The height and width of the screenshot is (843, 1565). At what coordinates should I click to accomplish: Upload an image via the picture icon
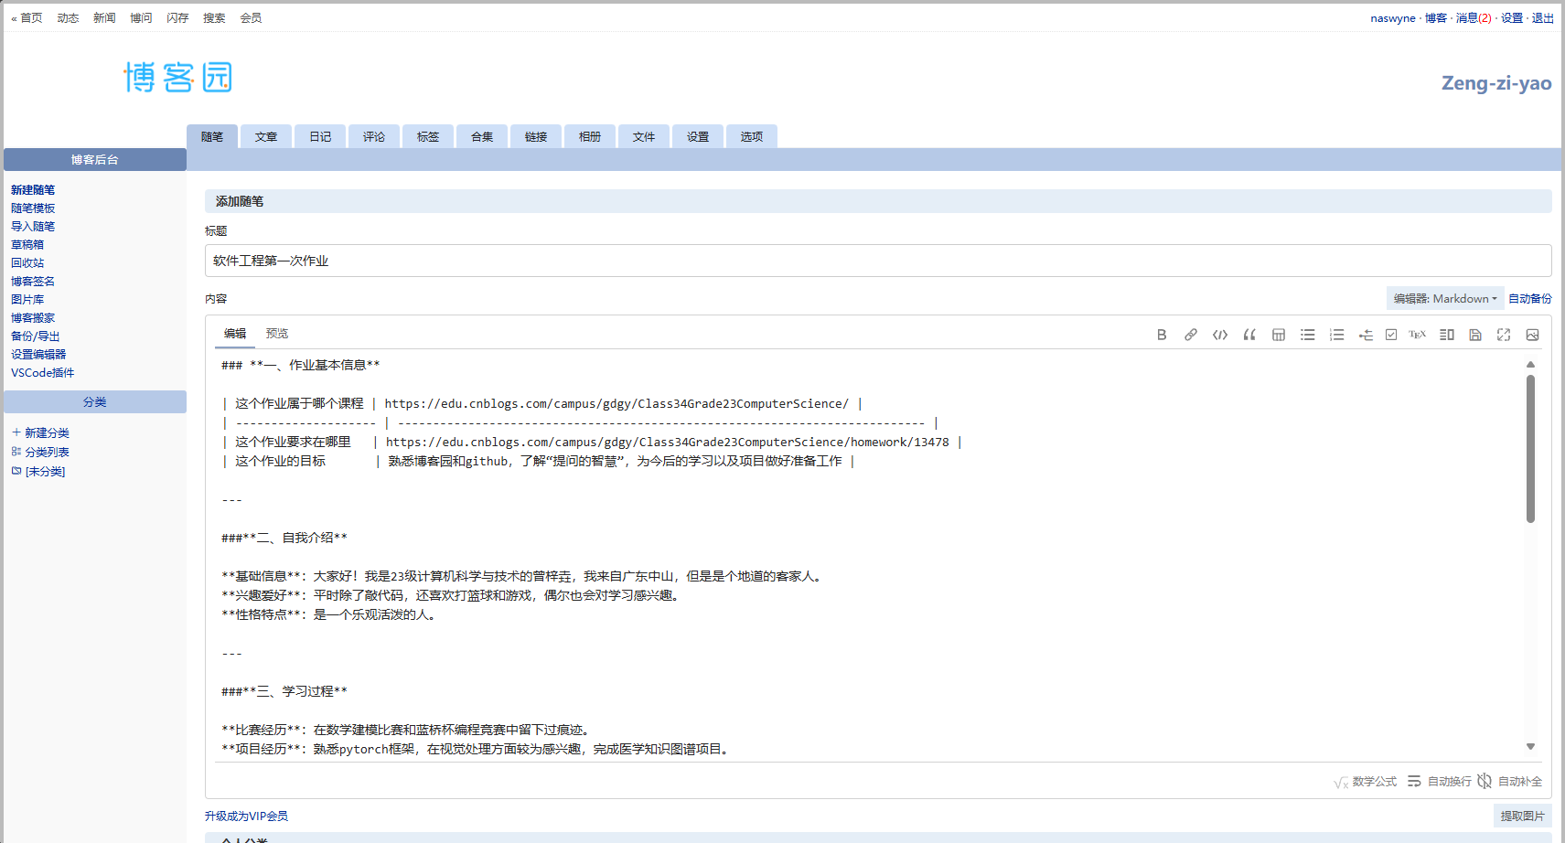click(1533, 335)
